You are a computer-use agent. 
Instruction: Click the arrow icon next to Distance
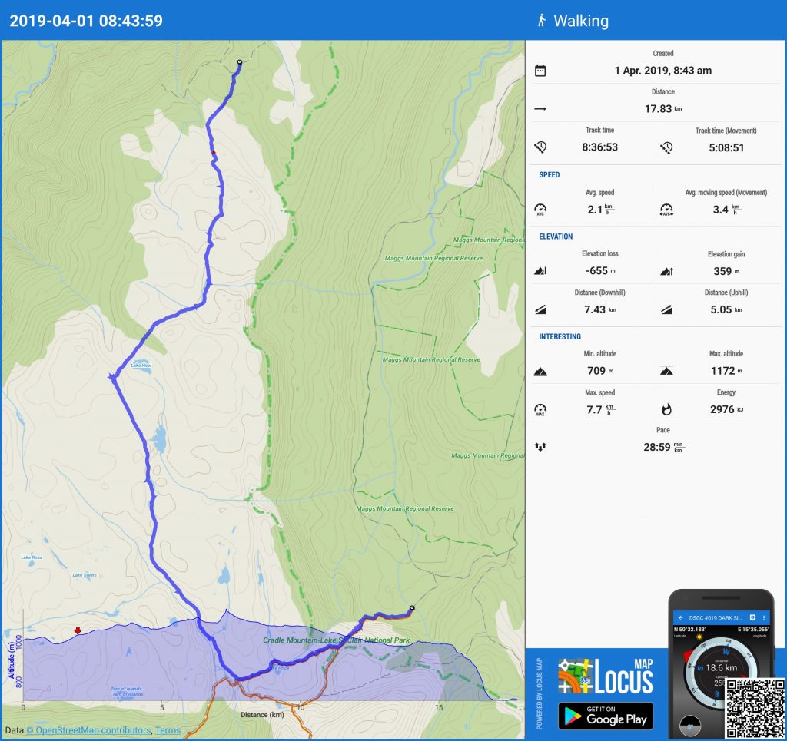click(540, 109)
